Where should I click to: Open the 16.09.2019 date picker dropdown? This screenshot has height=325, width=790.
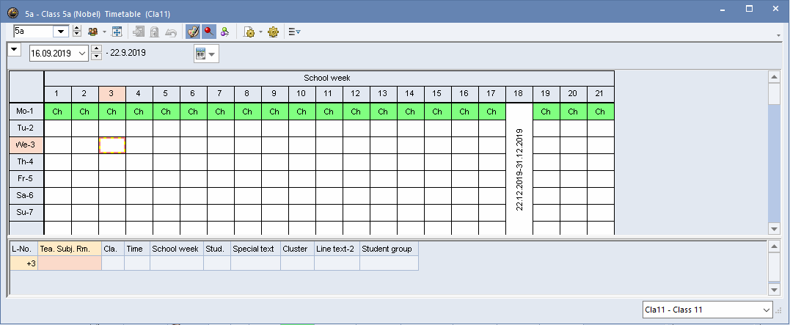coord(83,53)
